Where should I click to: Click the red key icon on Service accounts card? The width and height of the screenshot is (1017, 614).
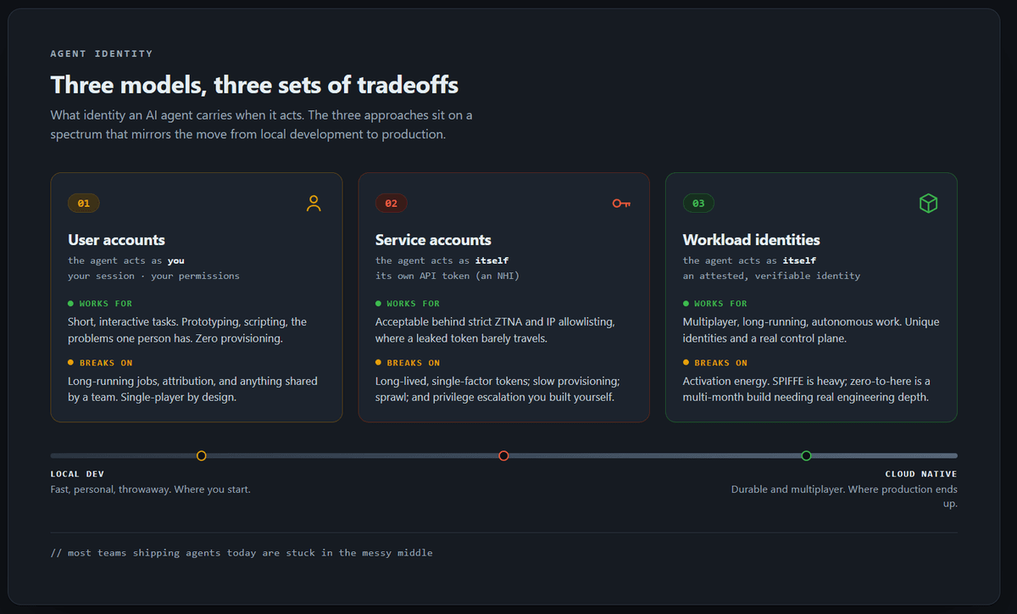coord(621,204)
